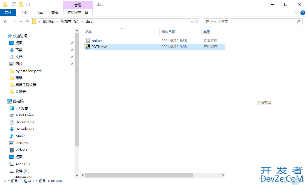The height and width of the screenshot is (185, 306).
Task: Click dist in the address breadcrumb
Action: pyautogui.click(x=89, y=22)
